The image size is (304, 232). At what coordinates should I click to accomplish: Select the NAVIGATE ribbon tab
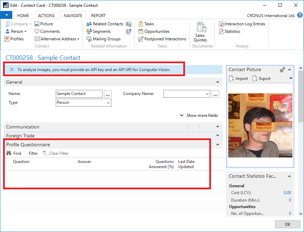point(73,15)
